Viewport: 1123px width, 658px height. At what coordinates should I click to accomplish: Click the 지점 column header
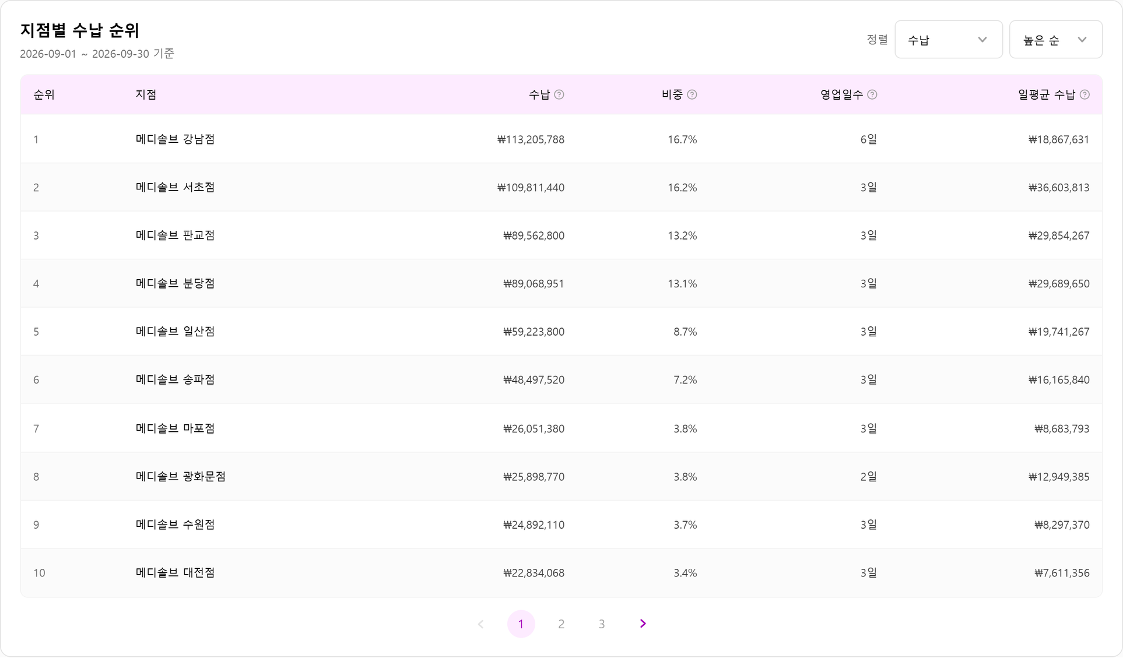[146, 94]
